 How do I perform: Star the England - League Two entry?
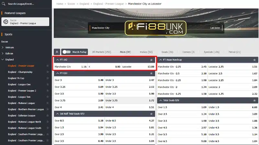click(x=48, y=97)
